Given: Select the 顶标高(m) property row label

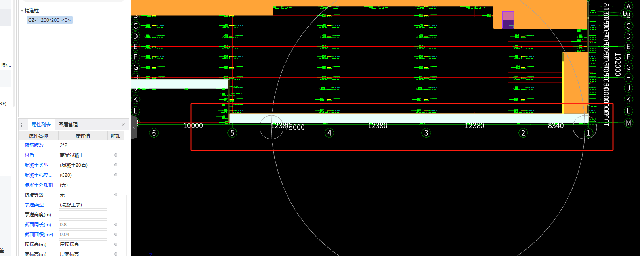Looking at the screenshot, I should [35, 245].
